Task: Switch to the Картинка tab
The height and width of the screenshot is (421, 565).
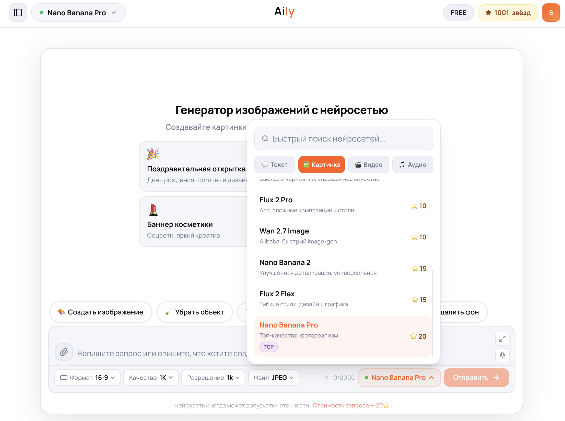Action: point(322,165)
